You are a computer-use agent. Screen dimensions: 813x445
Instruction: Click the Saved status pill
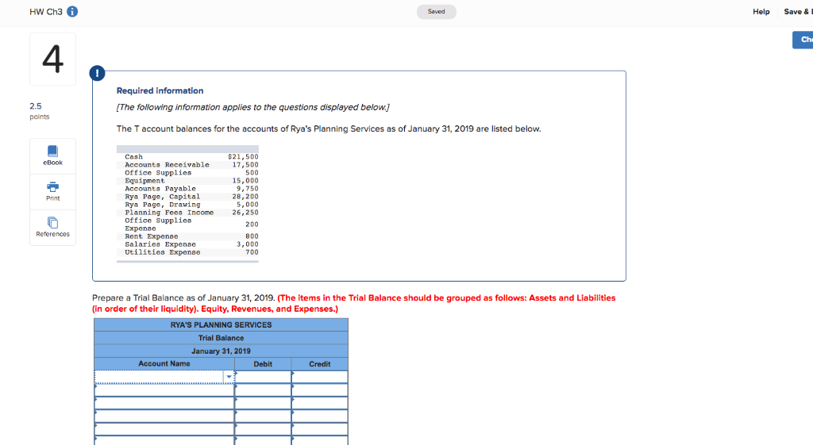point(437,11)
